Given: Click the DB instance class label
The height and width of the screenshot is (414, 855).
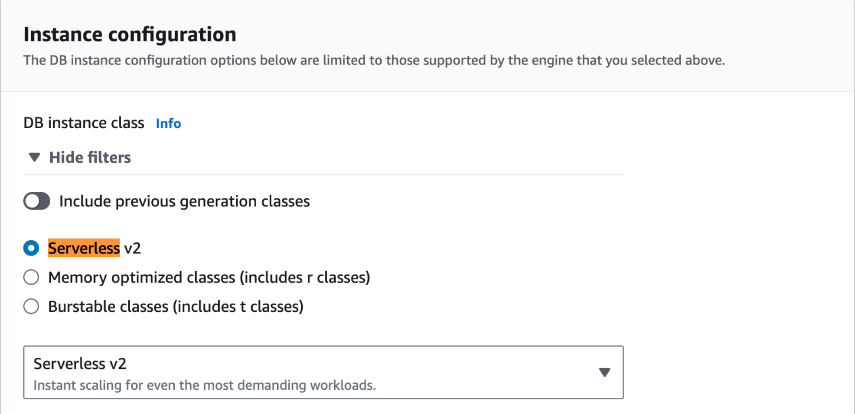Looking at the screenshot, I should point(84,123).
